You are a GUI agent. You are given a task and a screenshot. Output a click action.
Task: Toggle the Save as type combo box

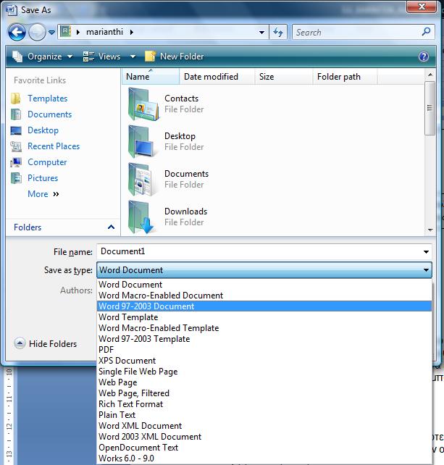click(x=264, y=270)
